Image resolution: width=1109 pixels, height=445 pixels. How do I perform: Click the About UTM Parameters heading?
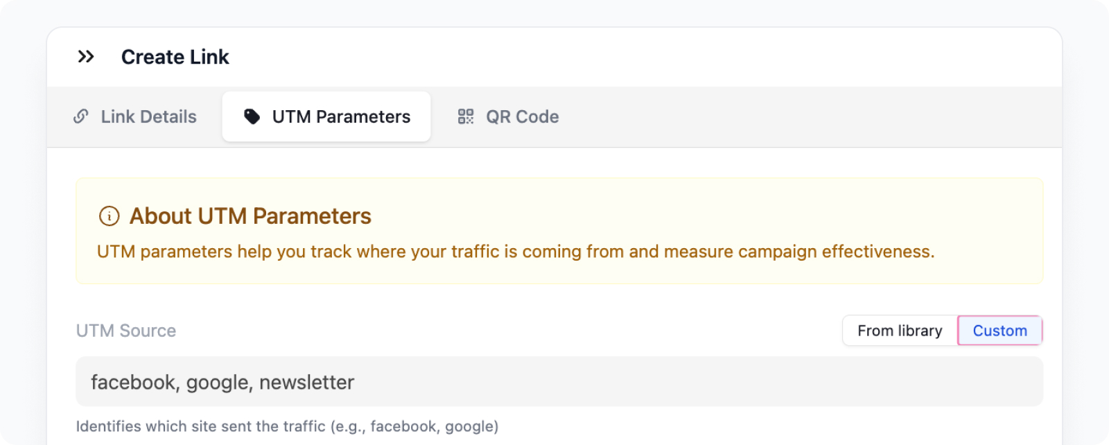250,216
